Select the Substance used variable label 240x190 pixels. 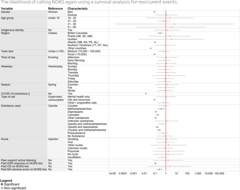pyautogui.click(x=11, y=106)
